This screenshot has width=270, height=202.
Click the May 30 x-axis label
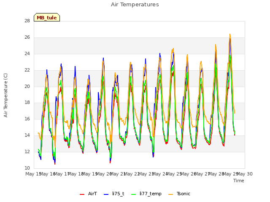click(x=245, y=174)
